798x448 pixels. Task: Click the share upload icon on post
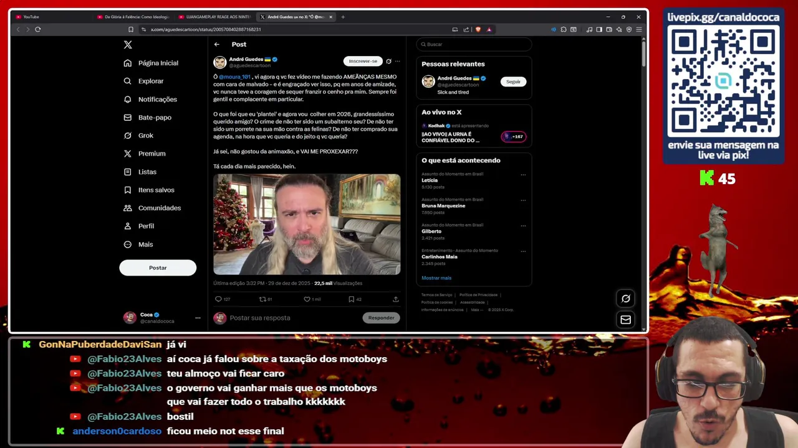click(395, 299)
